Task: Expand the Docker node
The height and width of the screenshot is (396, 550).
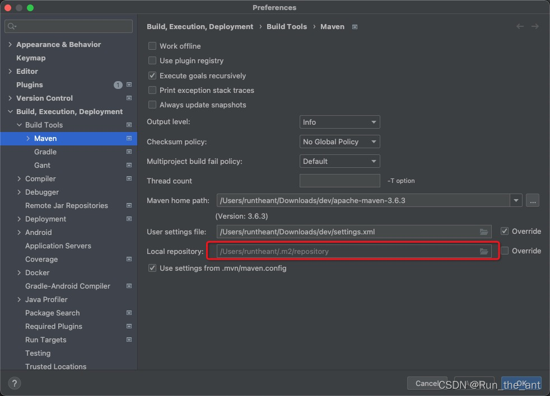Action: 19,272
